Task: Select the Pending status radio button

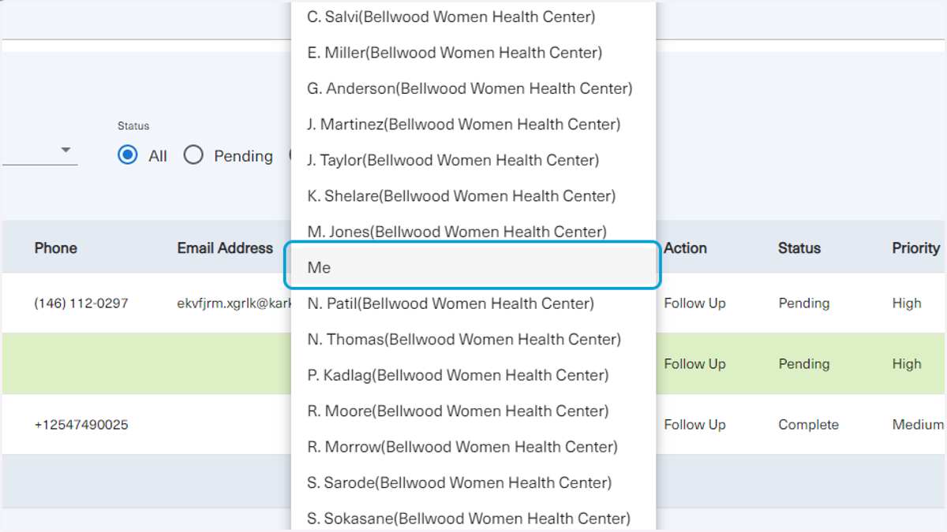Action: [x=193, y=155]
